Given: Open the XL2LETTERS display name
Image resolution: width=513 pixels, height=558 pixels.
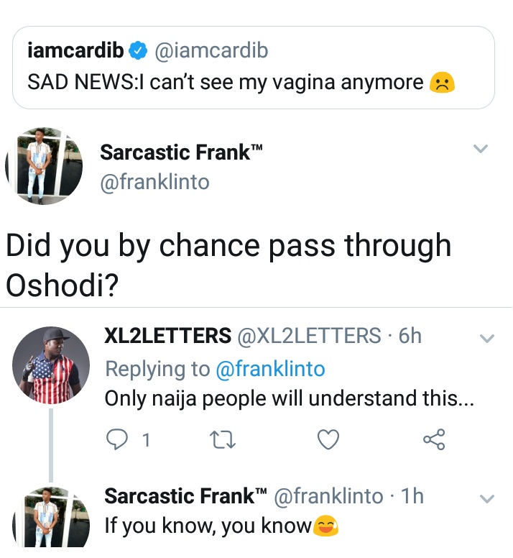Looking at the screenshot, I should click(x=167, y=335).
